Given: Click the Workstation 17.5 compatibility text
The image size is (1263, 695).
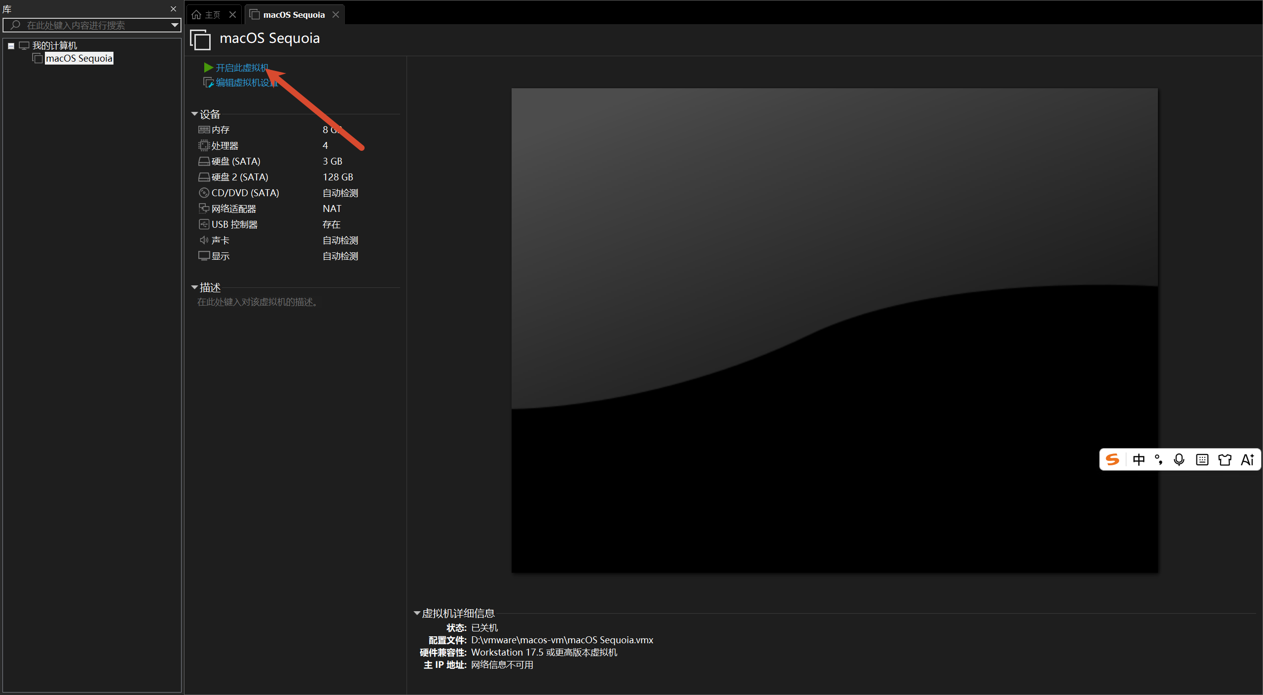Looking at the screenshot, I should [x=544, y=652].
